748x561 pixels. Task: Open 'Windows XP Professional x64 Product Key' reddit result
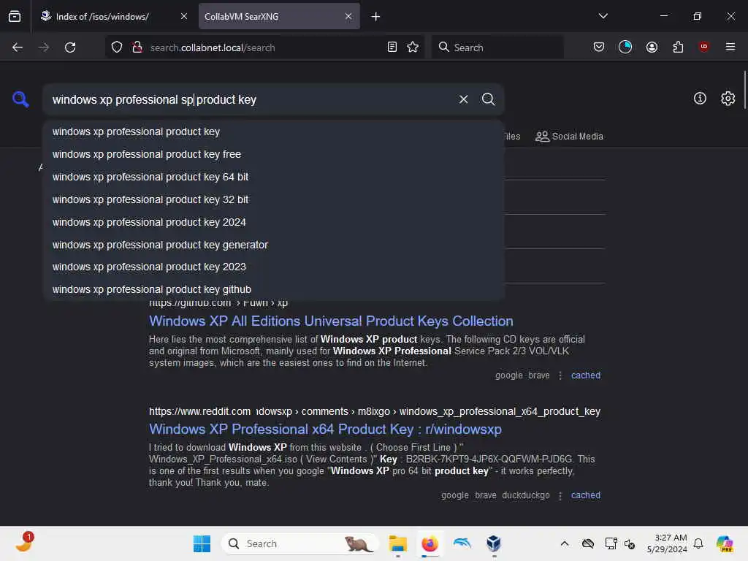325,430
